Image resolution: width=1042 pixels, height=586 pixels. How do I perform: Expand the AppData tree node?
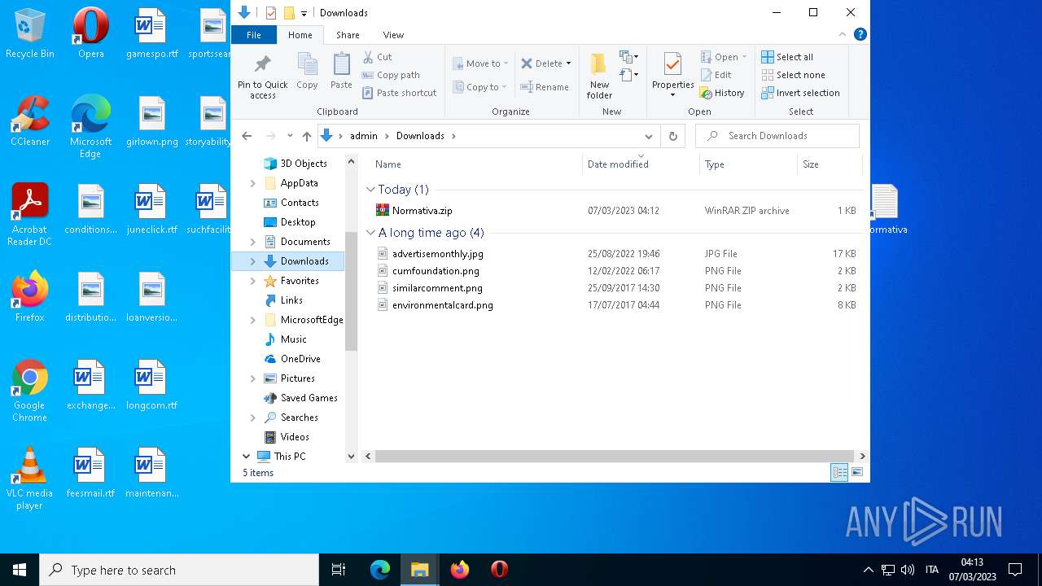pyautogui.click(x=253, y=183)
